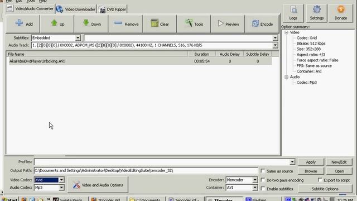
Task: Expand the Profiles dropdown
Action: [x=292, y=162]
